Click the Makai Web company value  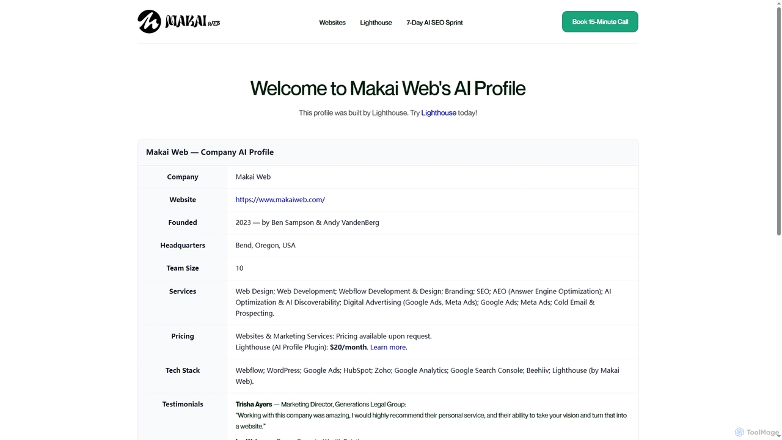(253, 177)
